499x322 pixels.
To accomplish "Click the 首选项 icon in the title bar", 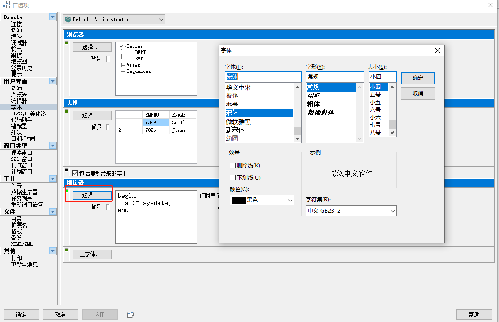I will click(x=6, y=5).
